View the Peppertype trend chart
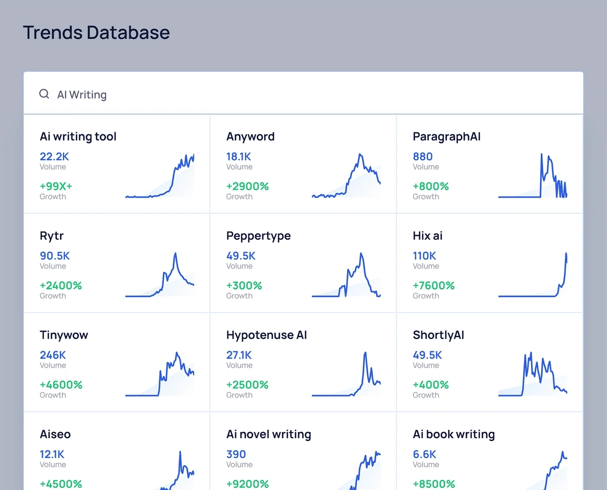607x490 pixels. 346,274
